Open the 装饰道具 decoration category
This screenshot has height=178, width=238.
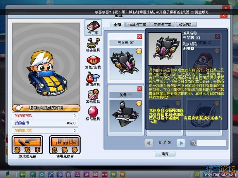pyautogui.click(x=93, y=79)
